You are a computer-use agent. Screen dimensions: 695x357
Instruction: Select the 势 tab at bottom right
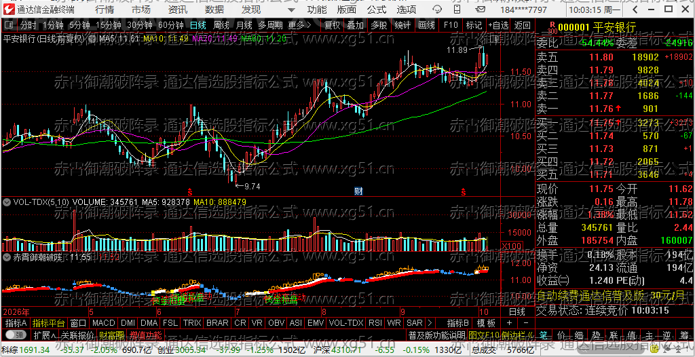click(597, 335)
